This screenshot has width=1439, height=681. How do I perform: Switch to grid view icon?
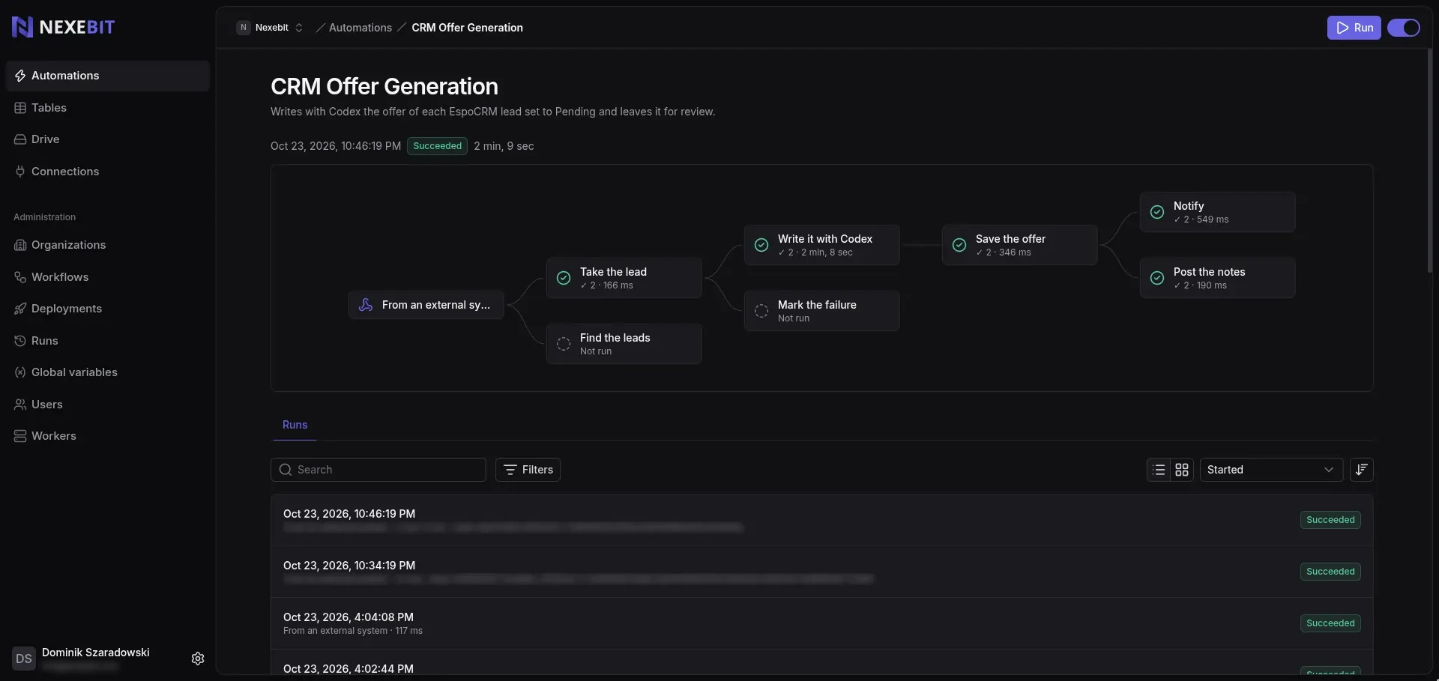point(1182,470)
